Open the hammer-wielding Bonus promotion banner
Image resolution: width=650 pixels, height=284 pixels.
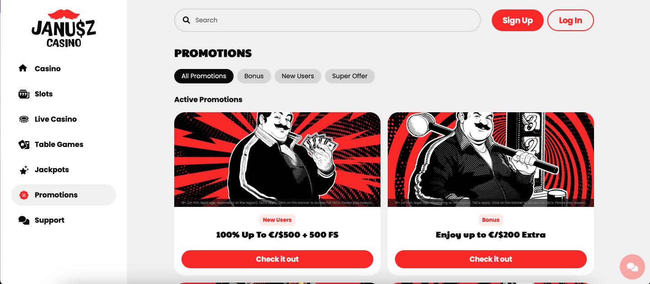tap(491, 160)
